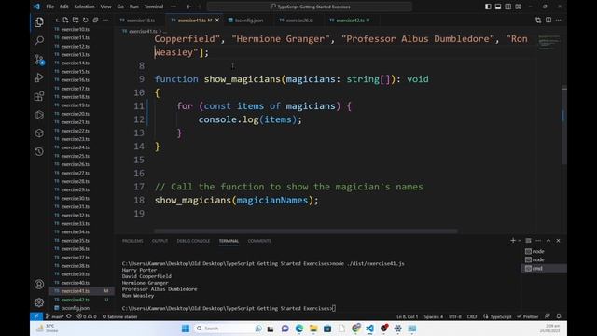Open the Selection menu
597x336 pixels.
(x=84, y=7)
